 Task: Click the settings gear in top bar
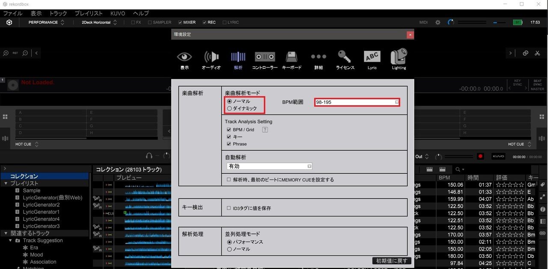point(438,22)
